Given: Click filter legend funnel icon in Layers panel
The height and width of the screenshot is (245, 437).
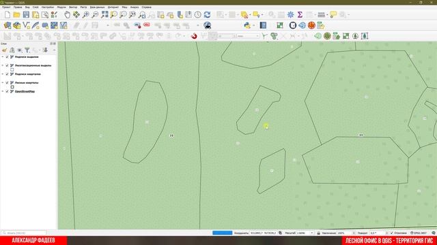Looking at the screenshot, I should click(x=27, y=50).
